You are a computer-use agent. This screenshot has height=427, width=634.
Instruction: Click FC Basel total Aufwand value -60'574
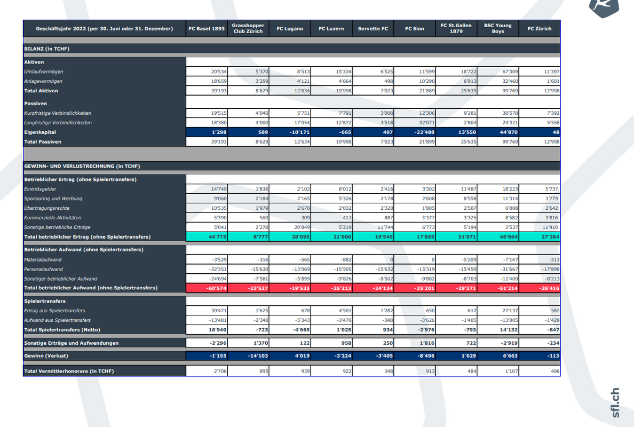coord(207,288)
